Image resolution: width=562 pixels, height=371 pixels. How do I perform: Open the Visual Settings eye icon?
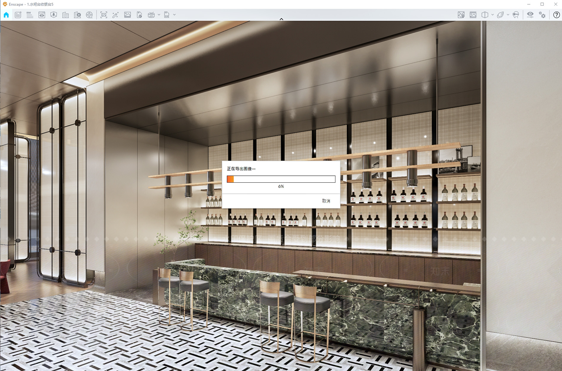[530, 15]
